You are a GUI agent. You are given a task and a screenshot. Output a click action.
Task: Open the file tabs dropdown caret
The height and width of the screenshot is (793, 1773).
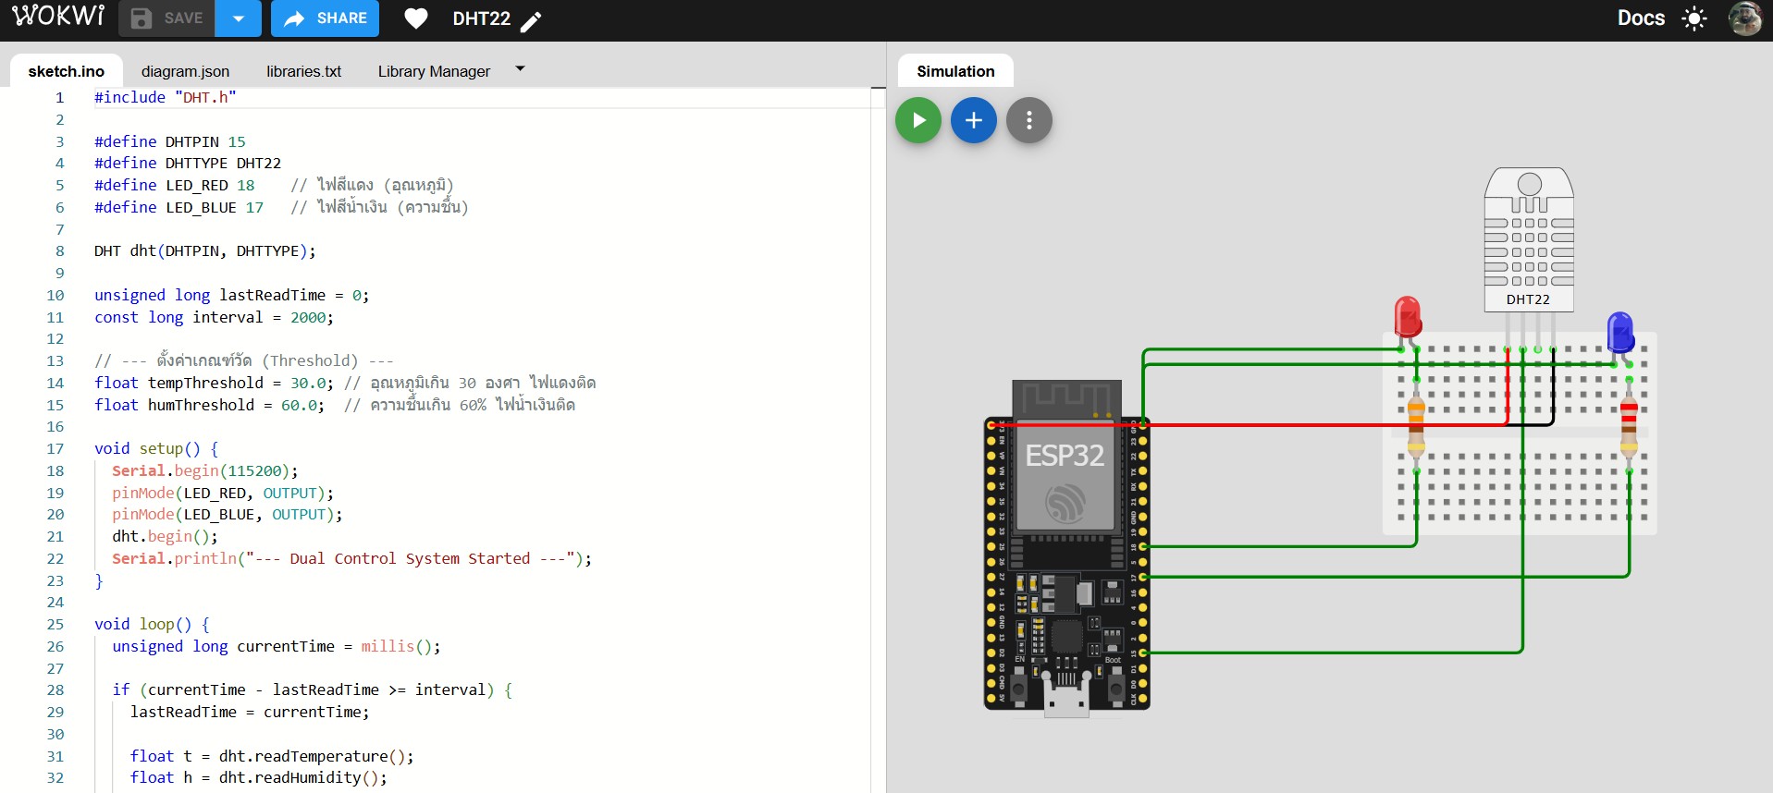coord(520,69)
